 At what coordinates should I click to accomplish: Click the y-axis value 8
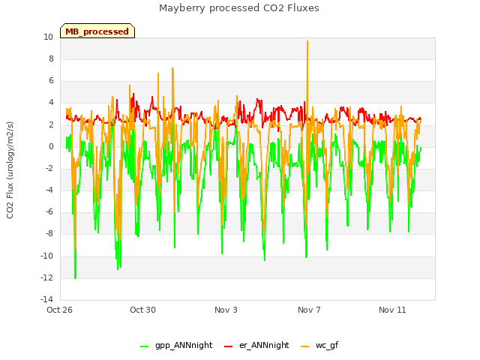[51, 58]
